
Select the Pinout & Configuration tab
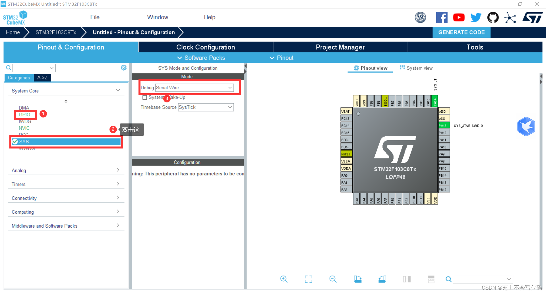click(71, 47)
